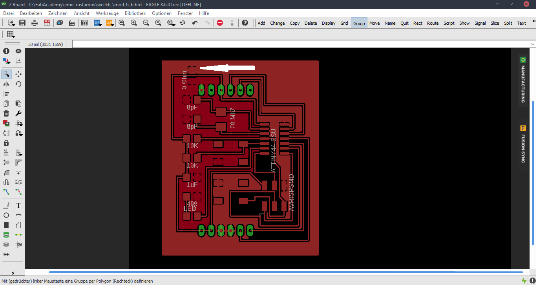Open the layer Display dropdown icon
This screenshot has width=537, height=285.
(x=6, y=61)
